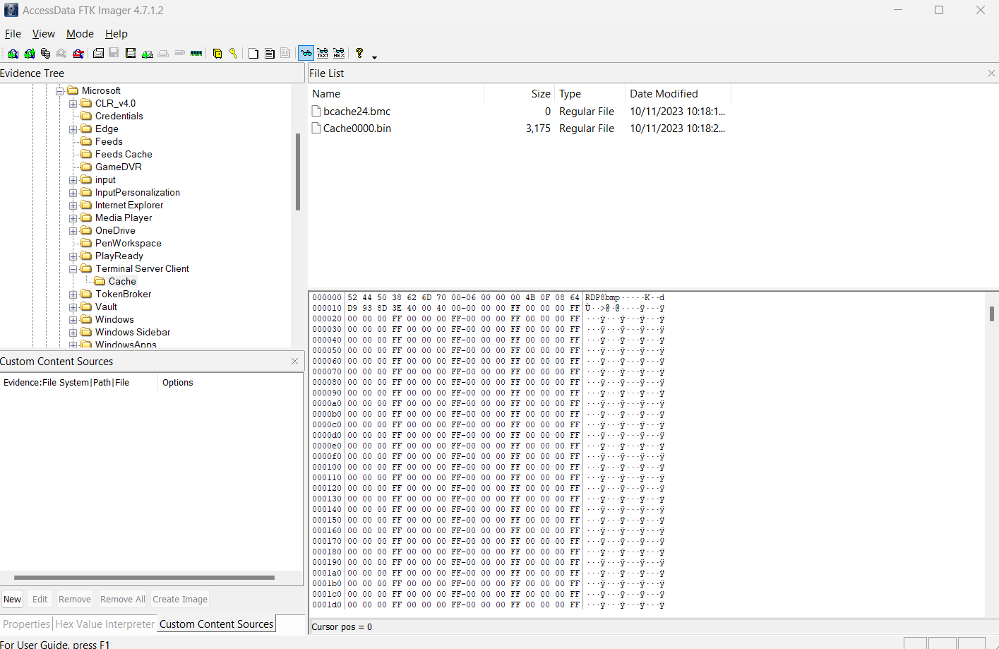The height and width of the screenshot is (649, 999).
Task: Sort file list by Date Modified column
Action: [x=678, y=93]
